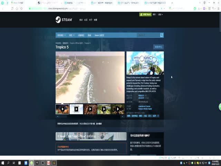The width and height of the screenshot is (221, 166).
Task: Click the Tropico 5 cover art image
Action: click(x=145, y=63)
